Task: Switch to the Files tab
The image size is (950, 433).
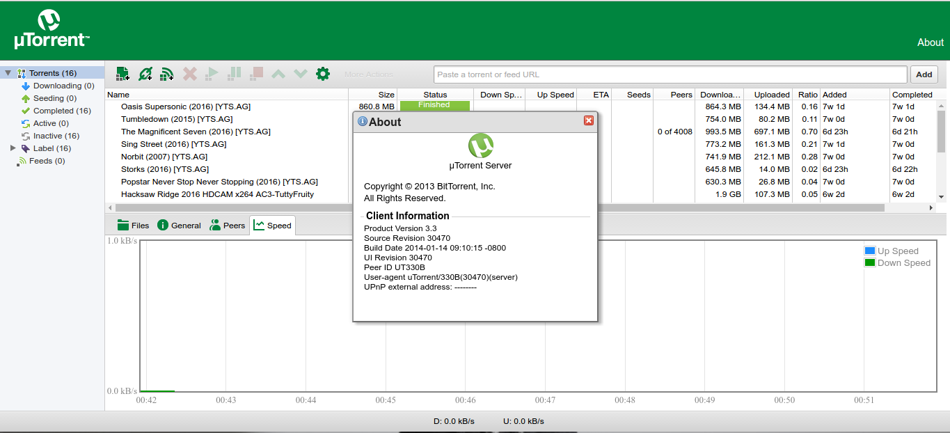Action: [x=133, y=225]
